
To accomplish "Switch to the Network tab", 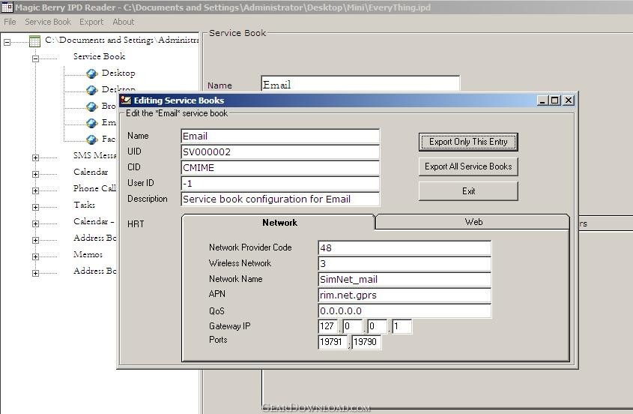I will 279,222.
